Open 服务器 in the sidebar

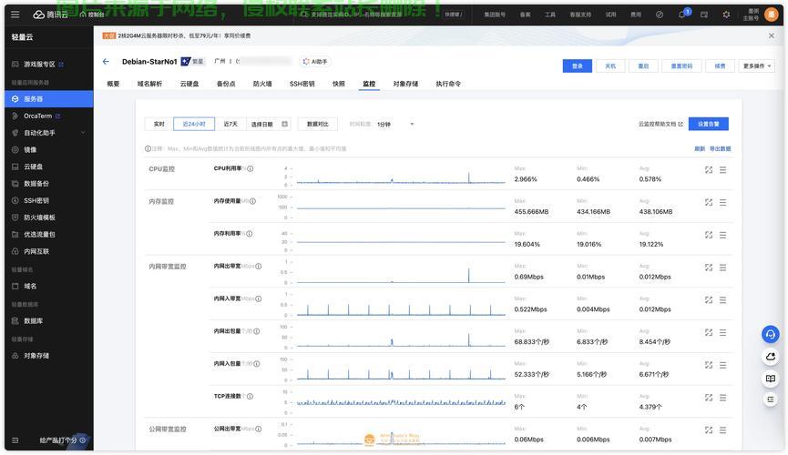pyautogui.click(x=49, y=99)
